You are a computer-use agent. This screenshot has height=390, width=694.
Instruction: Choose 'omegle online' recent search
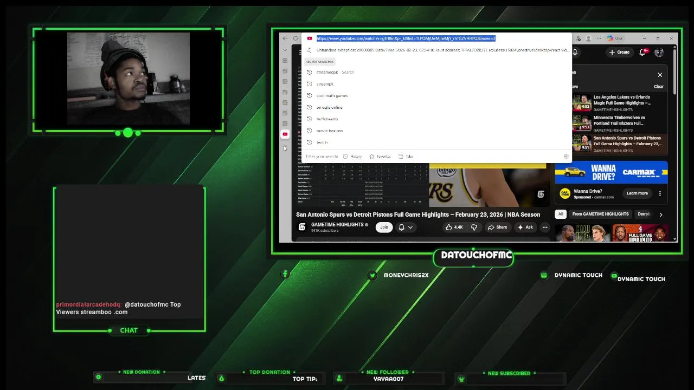pos(436,107)
